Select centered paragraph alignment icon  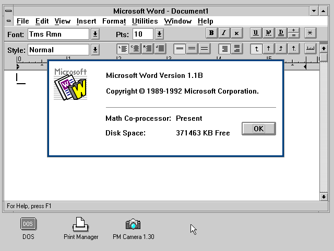[x=135, y=49]
